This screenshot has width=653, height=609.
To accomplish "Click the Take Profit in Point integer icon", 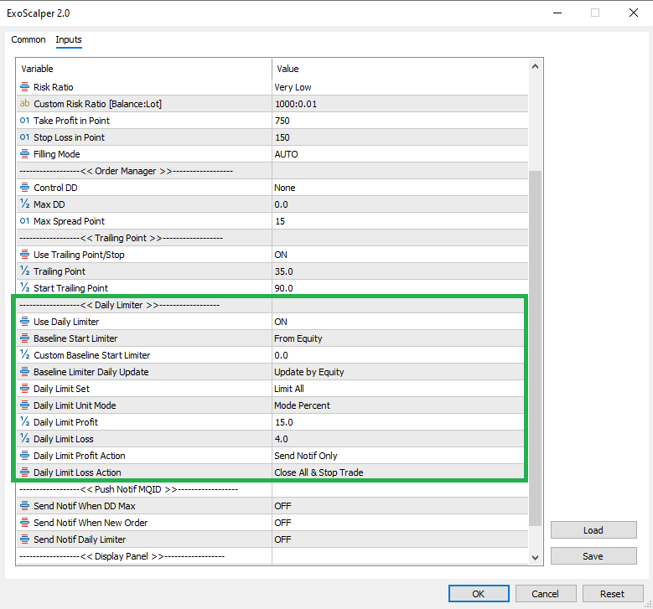I will tap(24, 121).
